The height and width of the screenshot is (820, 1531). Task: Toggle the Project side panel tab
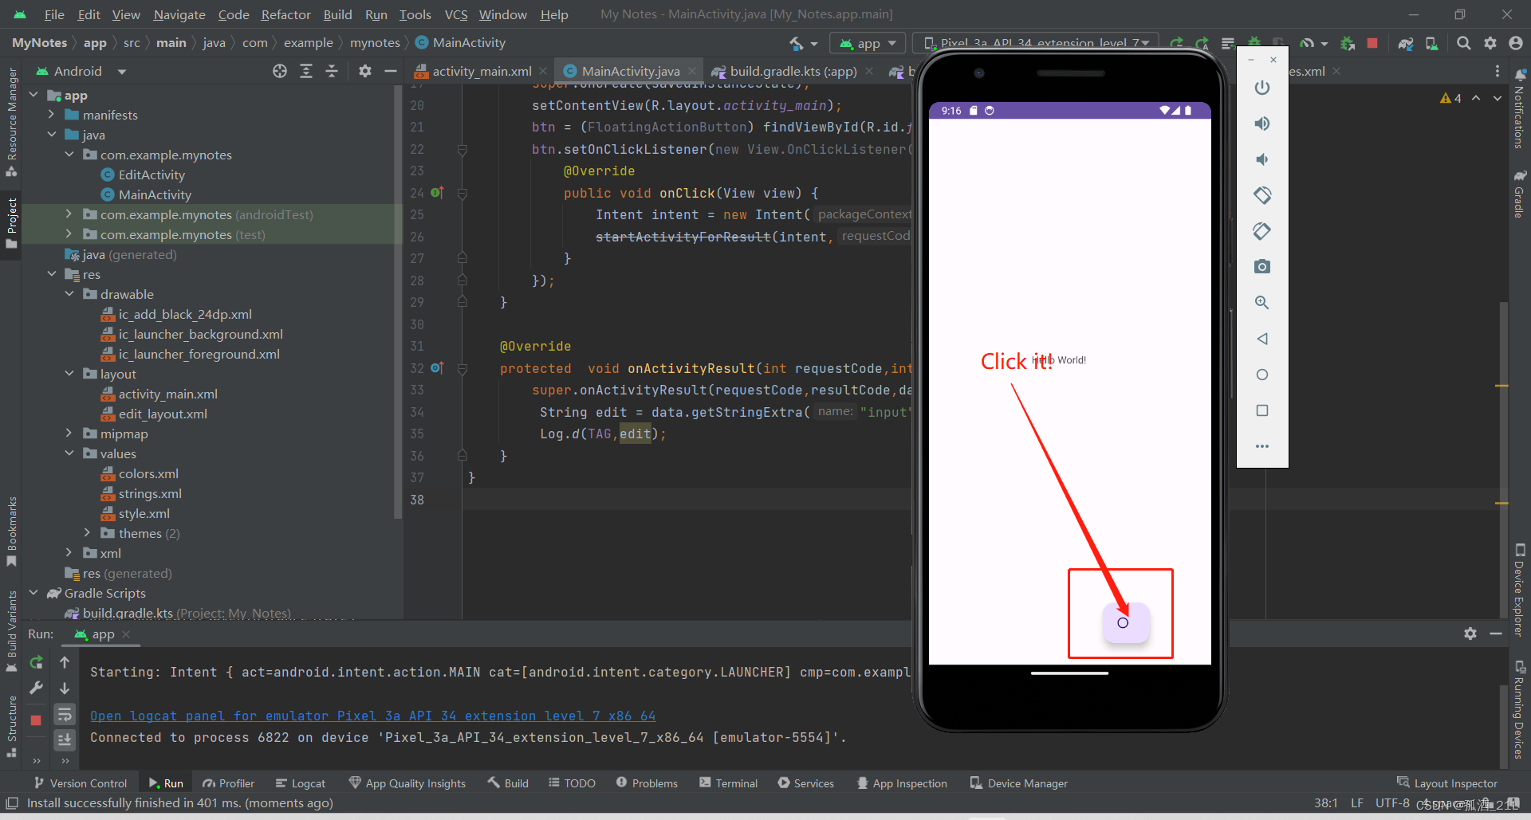coord(11,222)
